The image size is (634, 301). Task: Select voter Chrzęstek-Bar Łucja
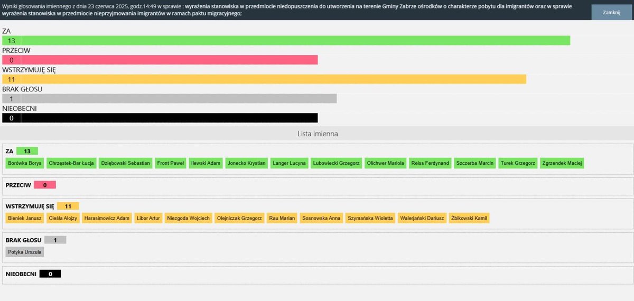coord(71,163)
